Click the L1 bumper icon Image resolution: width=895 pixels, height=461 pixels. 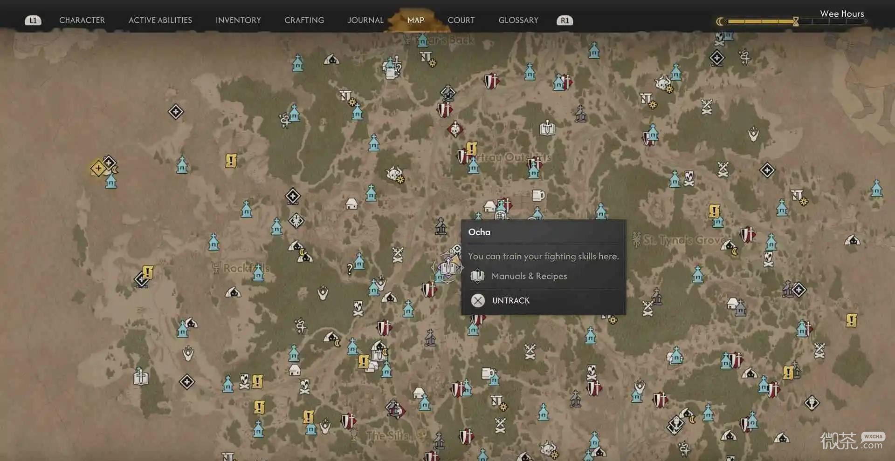33,20
